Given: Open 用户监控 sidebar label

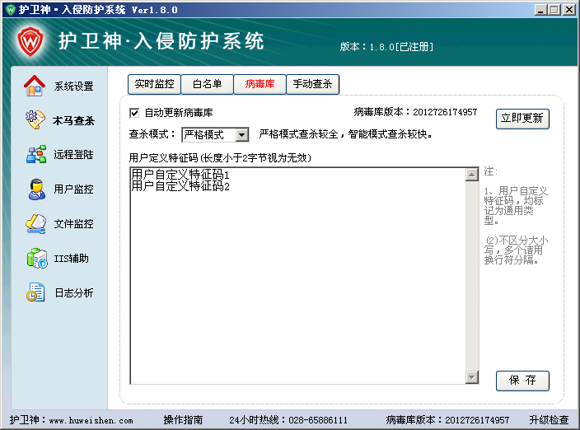Looking at the screenshot, I should pos(73,189).
